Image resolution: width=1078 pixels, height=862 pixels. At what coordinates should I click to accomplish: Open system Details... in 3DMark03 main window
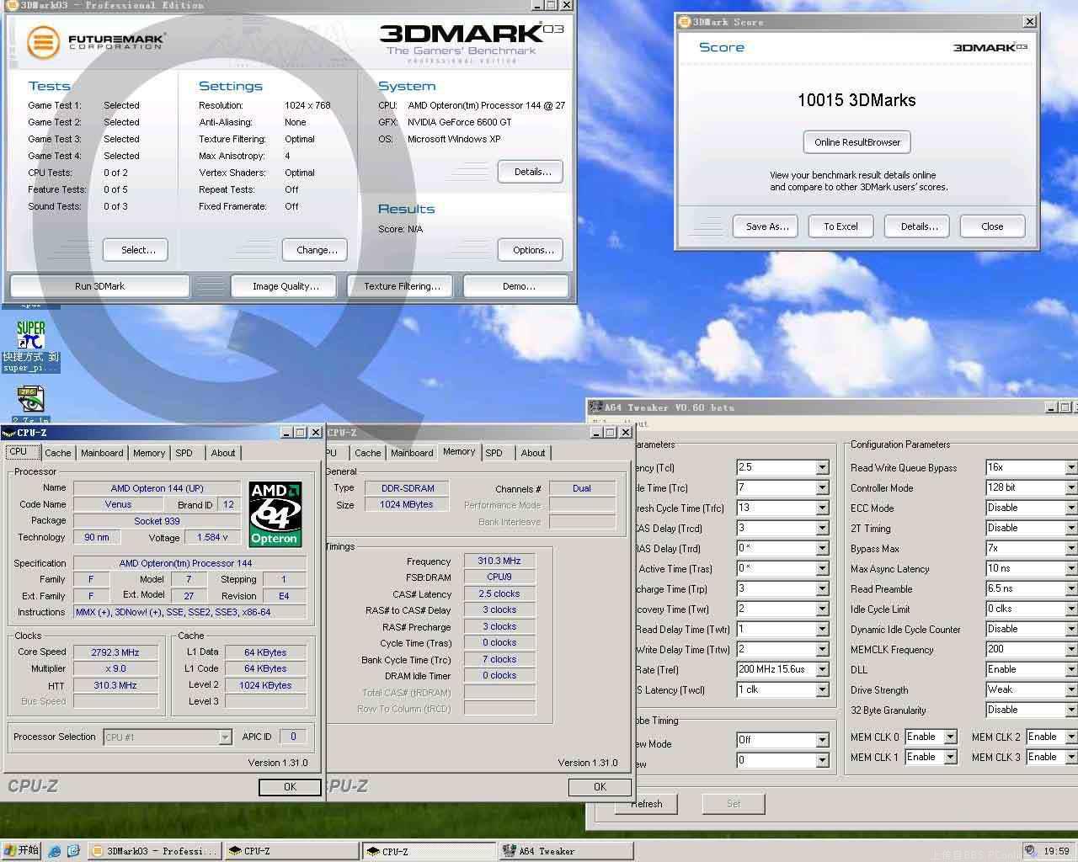click(x=531, y=172)
